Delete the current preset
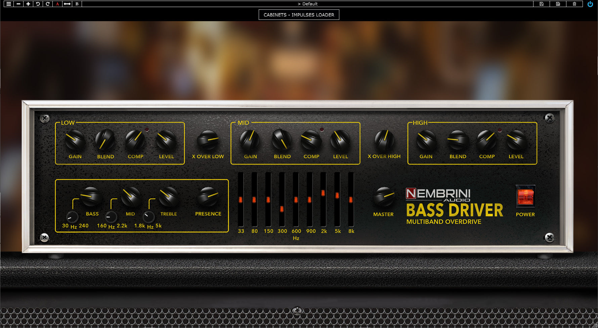 574,4
